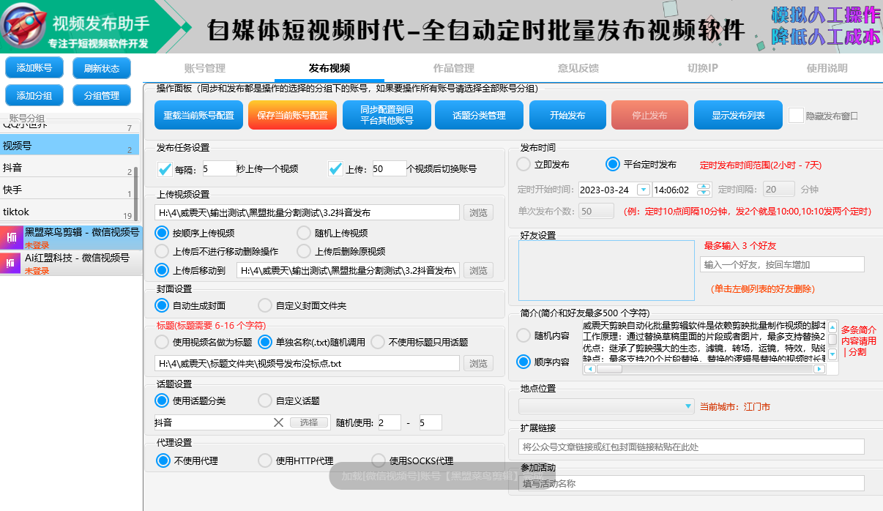This screenshot has height=511, width=883.
Task: Click the 扩展链接 link input field
Action: (x=691, y=447)
